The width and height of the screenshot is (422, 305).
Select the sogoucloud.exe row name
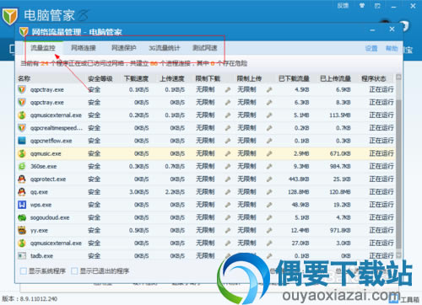[50, 217]
